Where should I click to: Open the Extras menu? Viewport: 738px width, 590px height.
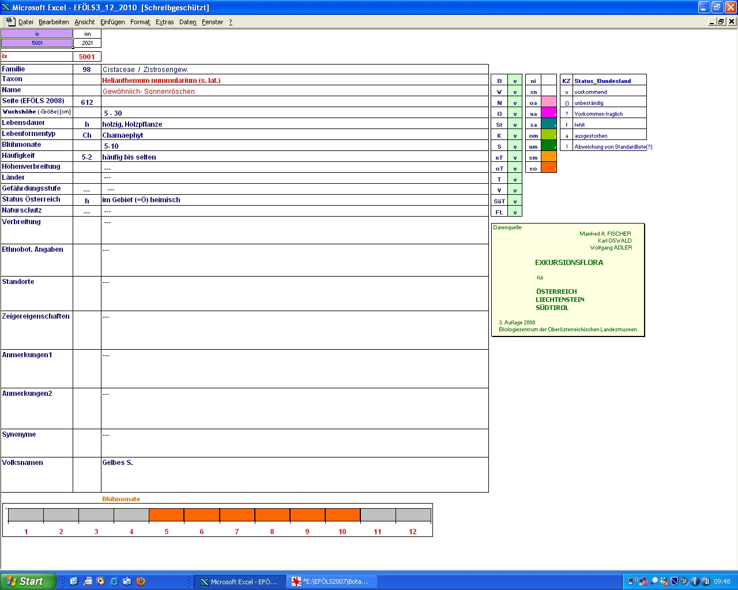coord(164,22)
